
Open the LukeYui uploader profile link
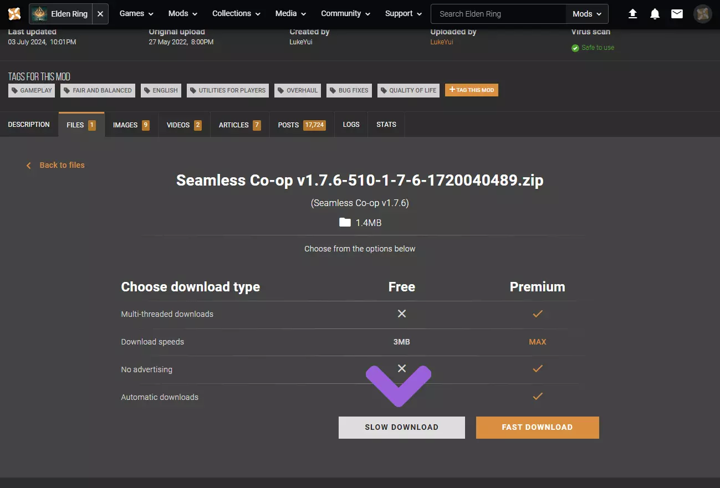coord(442,42)
